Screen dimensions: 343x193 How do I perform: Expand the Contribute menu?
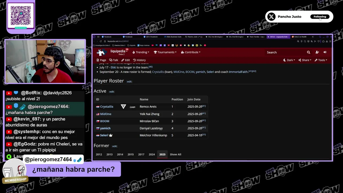(191, 52)
